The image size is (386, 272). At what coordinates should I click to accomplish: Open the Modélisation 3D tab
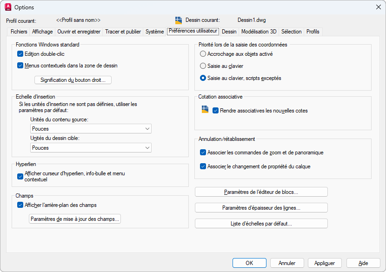[x=259, y=32]
